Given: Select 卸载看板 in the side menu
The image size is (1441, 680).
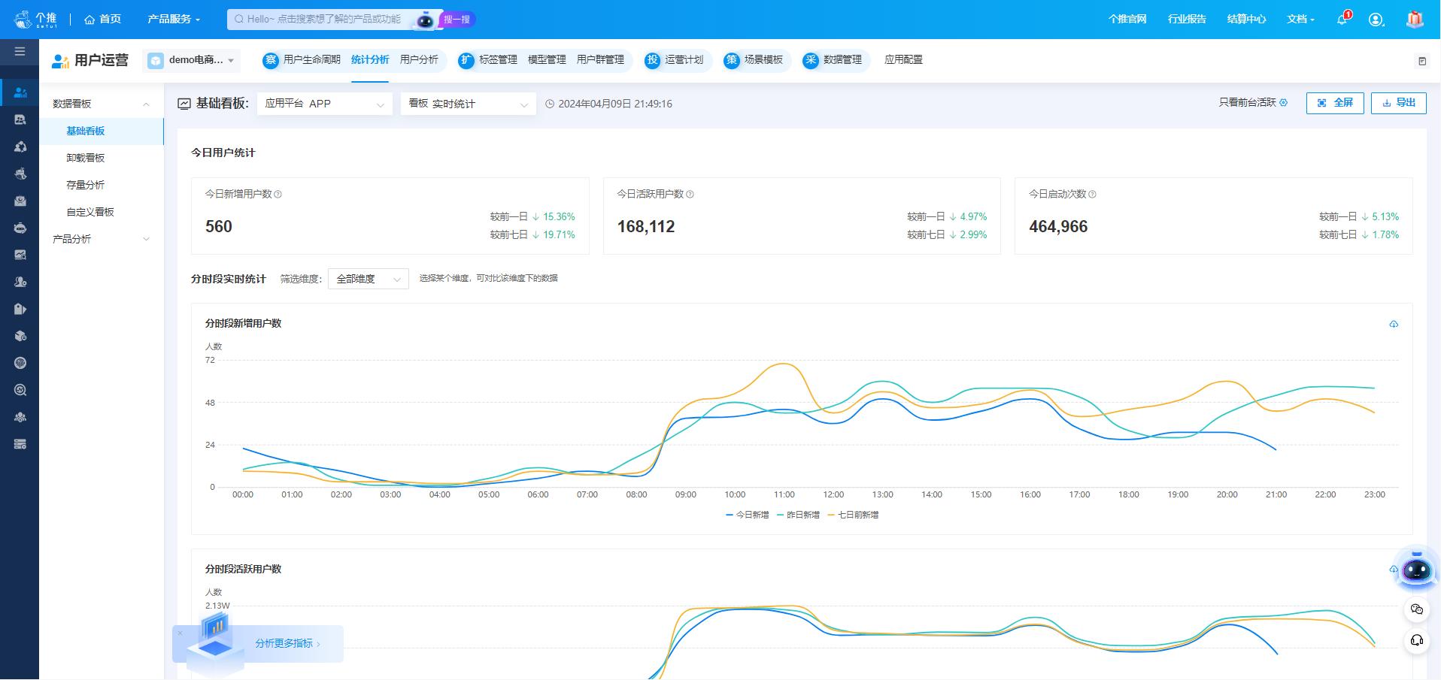Looking at the screenshot, I should (x=102, y=158).
